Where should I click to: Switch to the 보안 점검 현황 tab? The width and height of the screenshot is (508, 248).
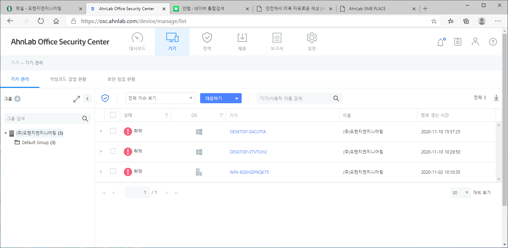(x=121, y=79)
